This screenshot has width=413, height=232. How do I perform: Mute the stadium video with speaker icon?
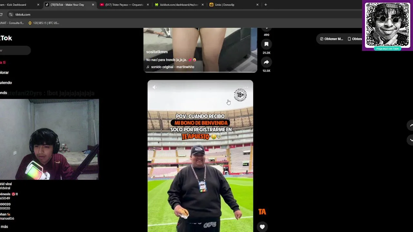tap(155, 87)
